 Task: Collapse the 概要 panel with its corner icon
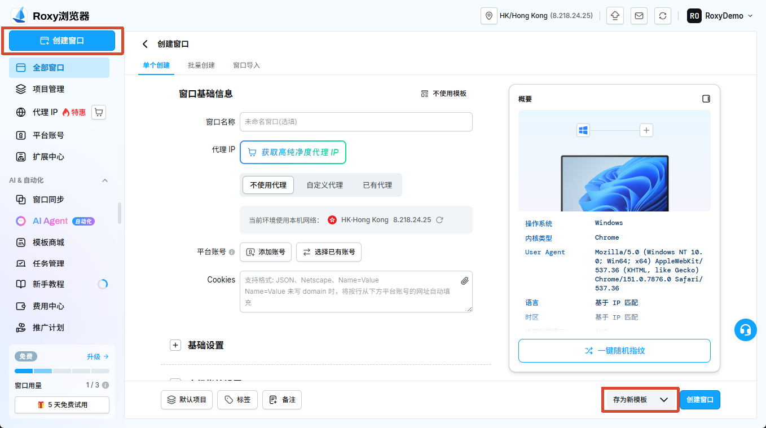pyautogui.click(x=706, y=99)
